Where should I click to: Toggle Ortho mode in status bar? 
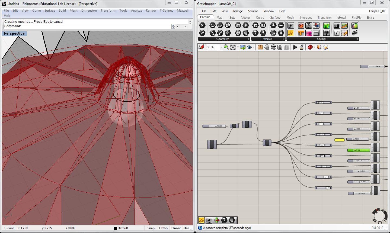click(x=163, y=228)
